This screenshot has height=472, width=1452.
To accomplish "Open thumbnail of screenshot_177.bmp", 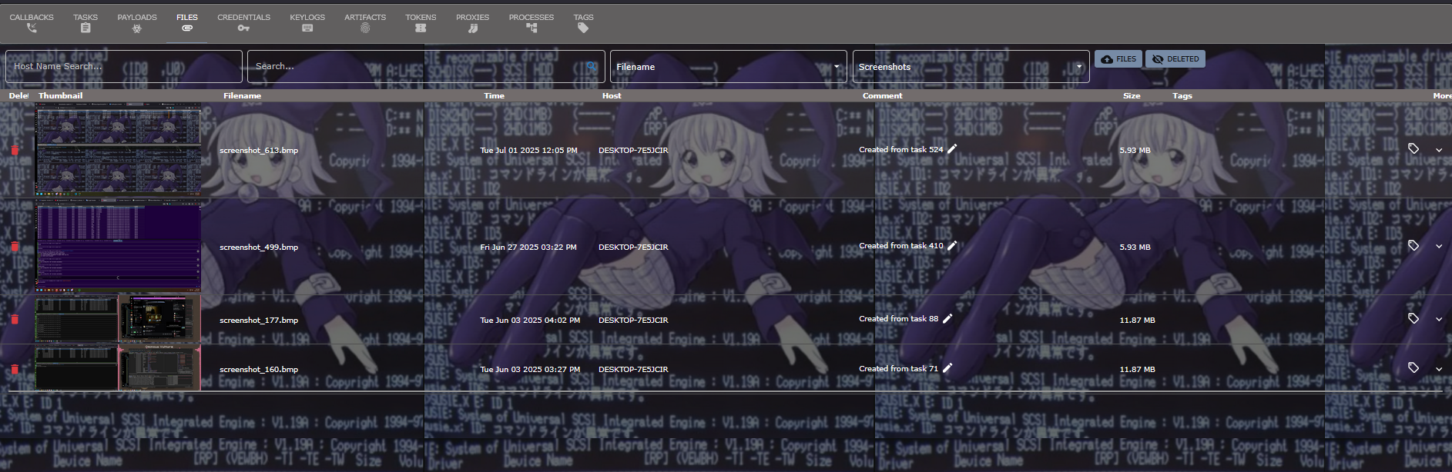I will [x=118, y=319].
